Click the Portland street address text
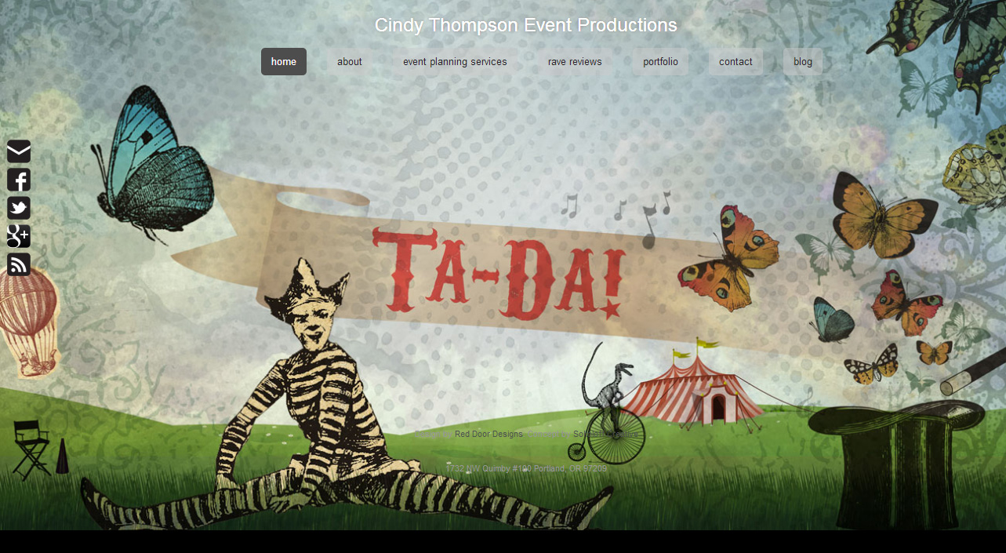 click(x=526, y=469)
